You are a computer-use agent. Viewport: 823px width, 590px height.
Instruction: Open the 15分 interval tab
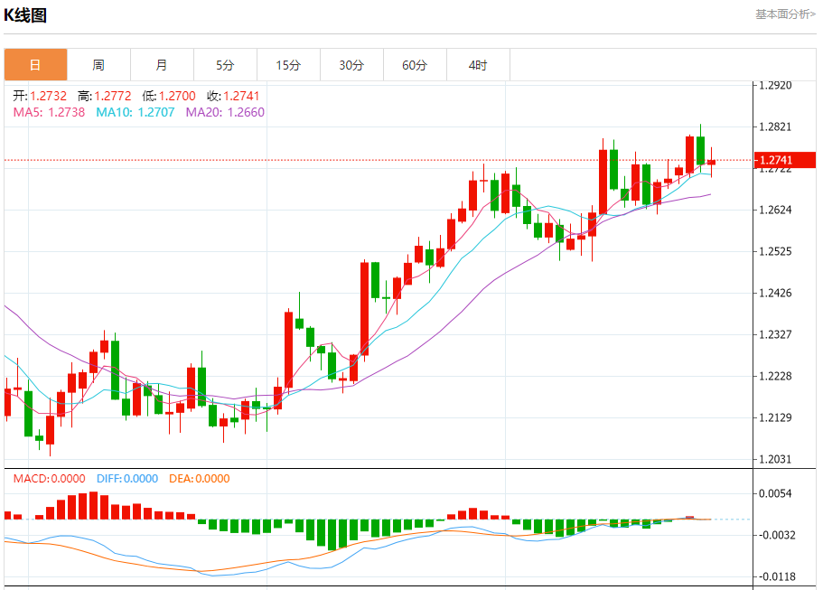289,65
